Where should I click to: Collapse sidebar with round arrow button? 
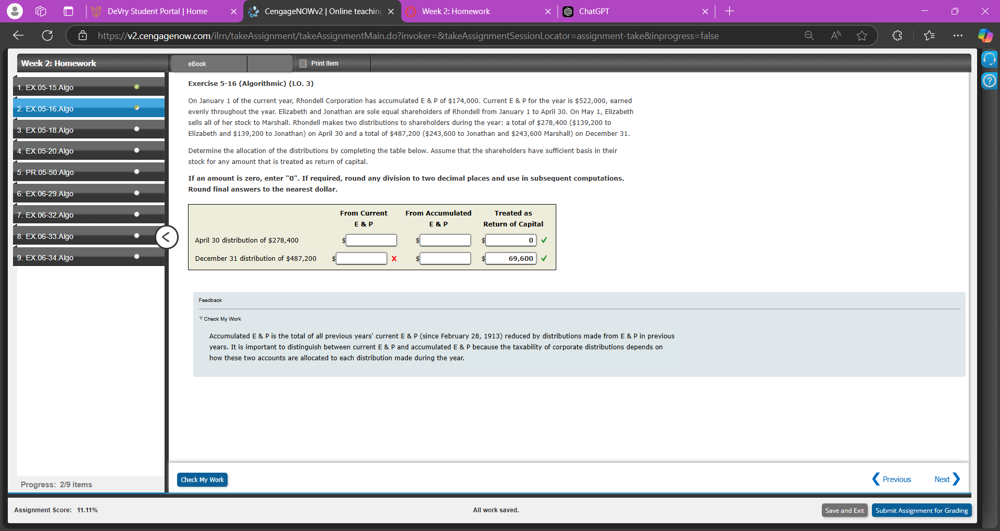click(x=167, y=237)
